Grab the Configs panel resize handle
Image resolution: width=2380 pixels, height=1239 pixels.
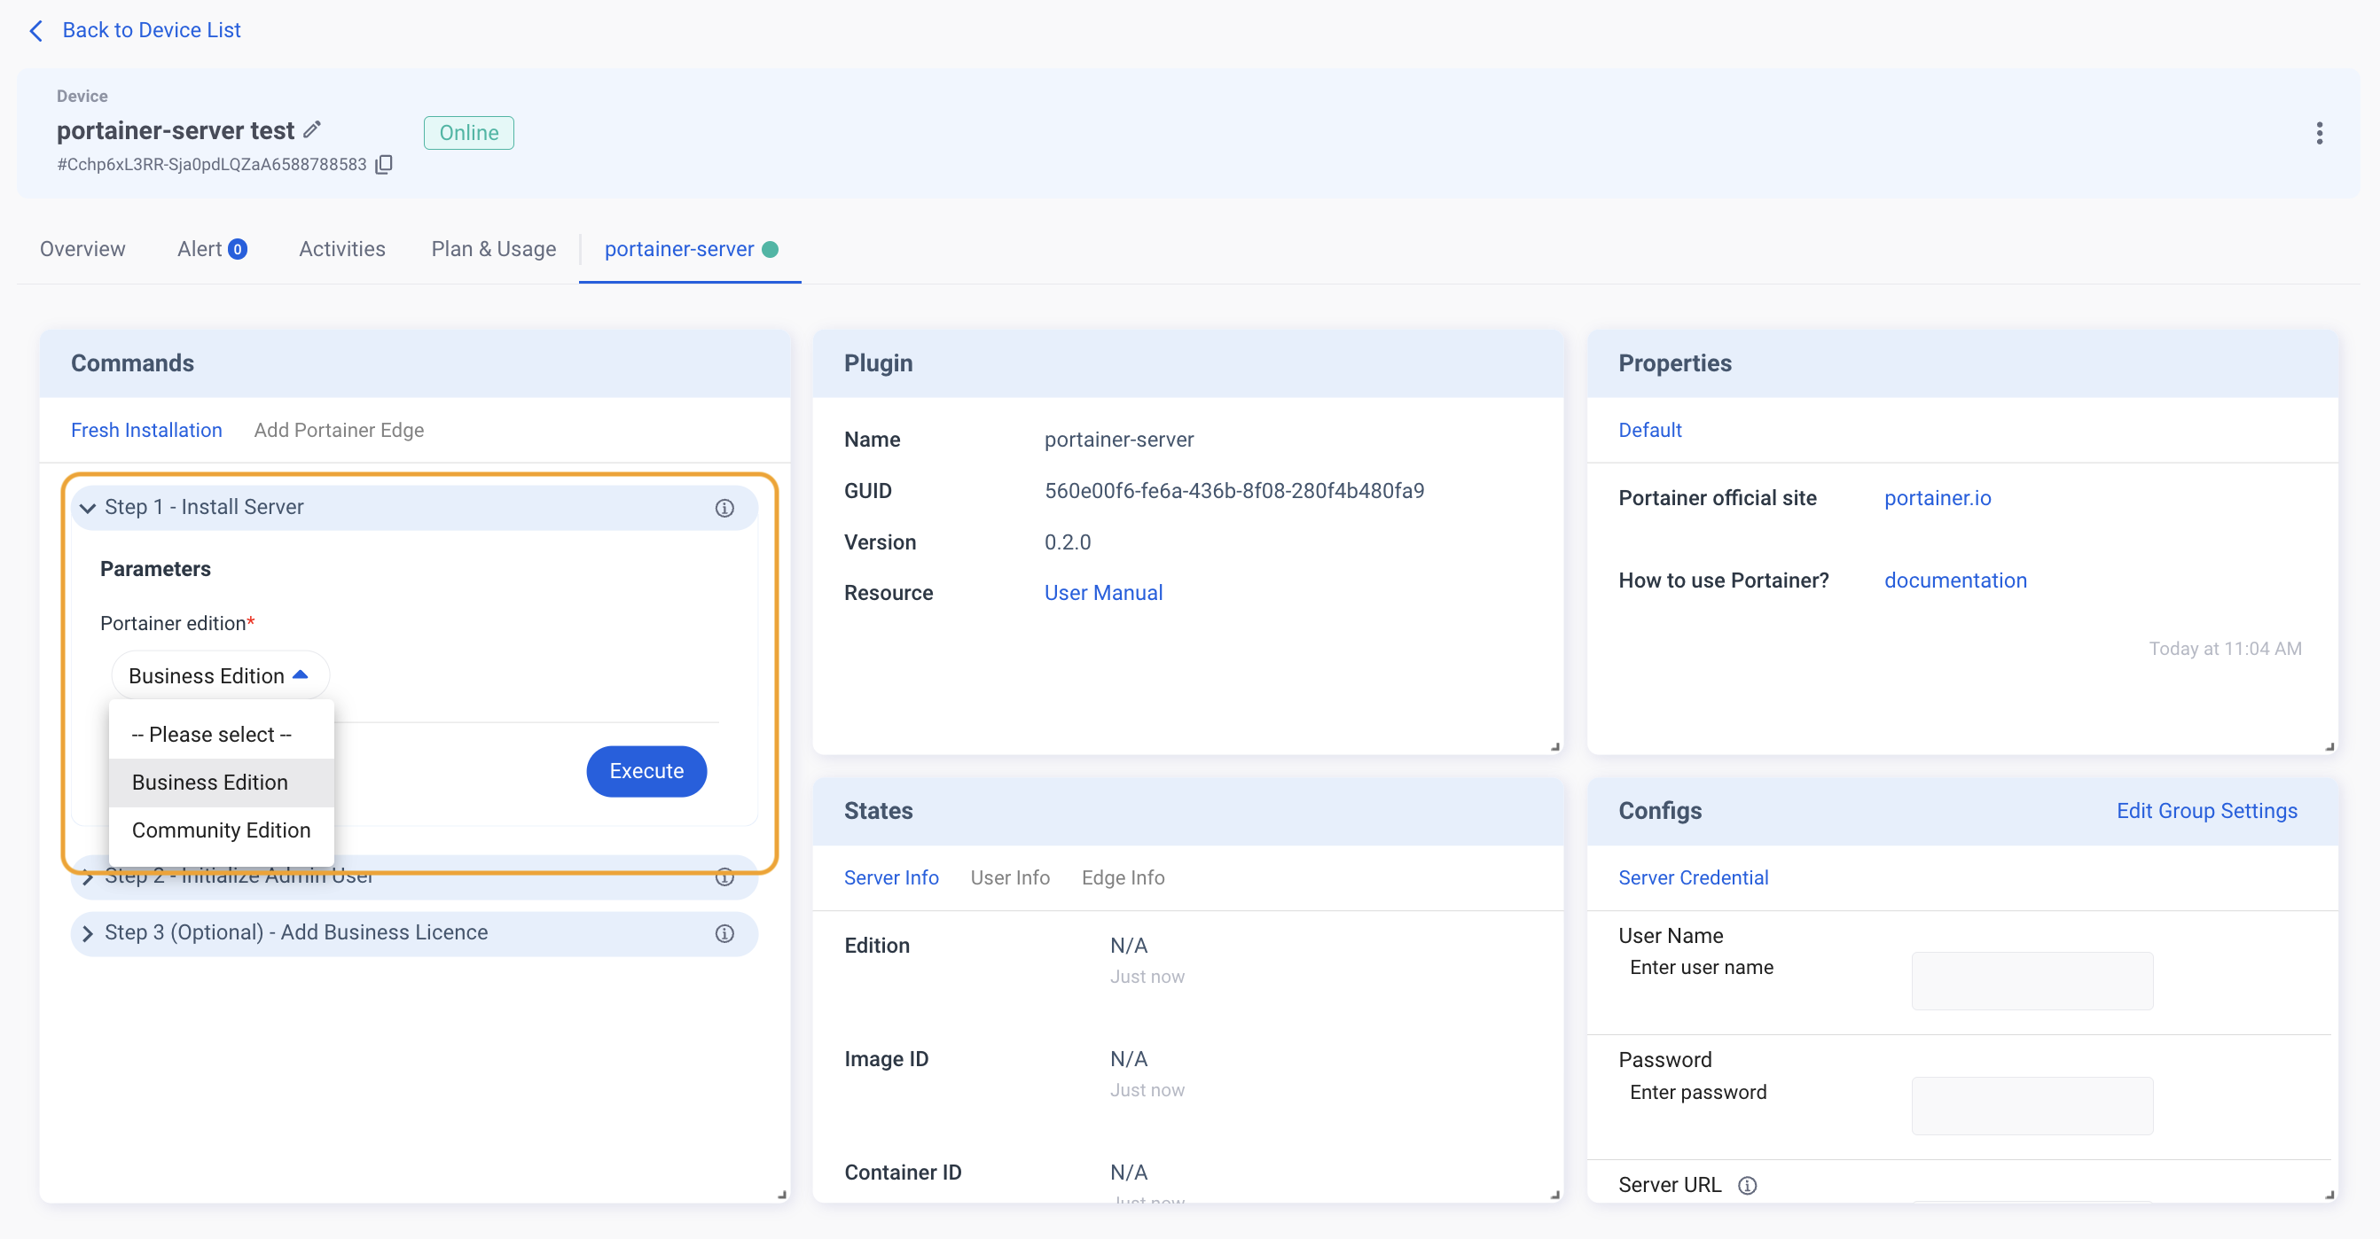tap(2329, 1194)
